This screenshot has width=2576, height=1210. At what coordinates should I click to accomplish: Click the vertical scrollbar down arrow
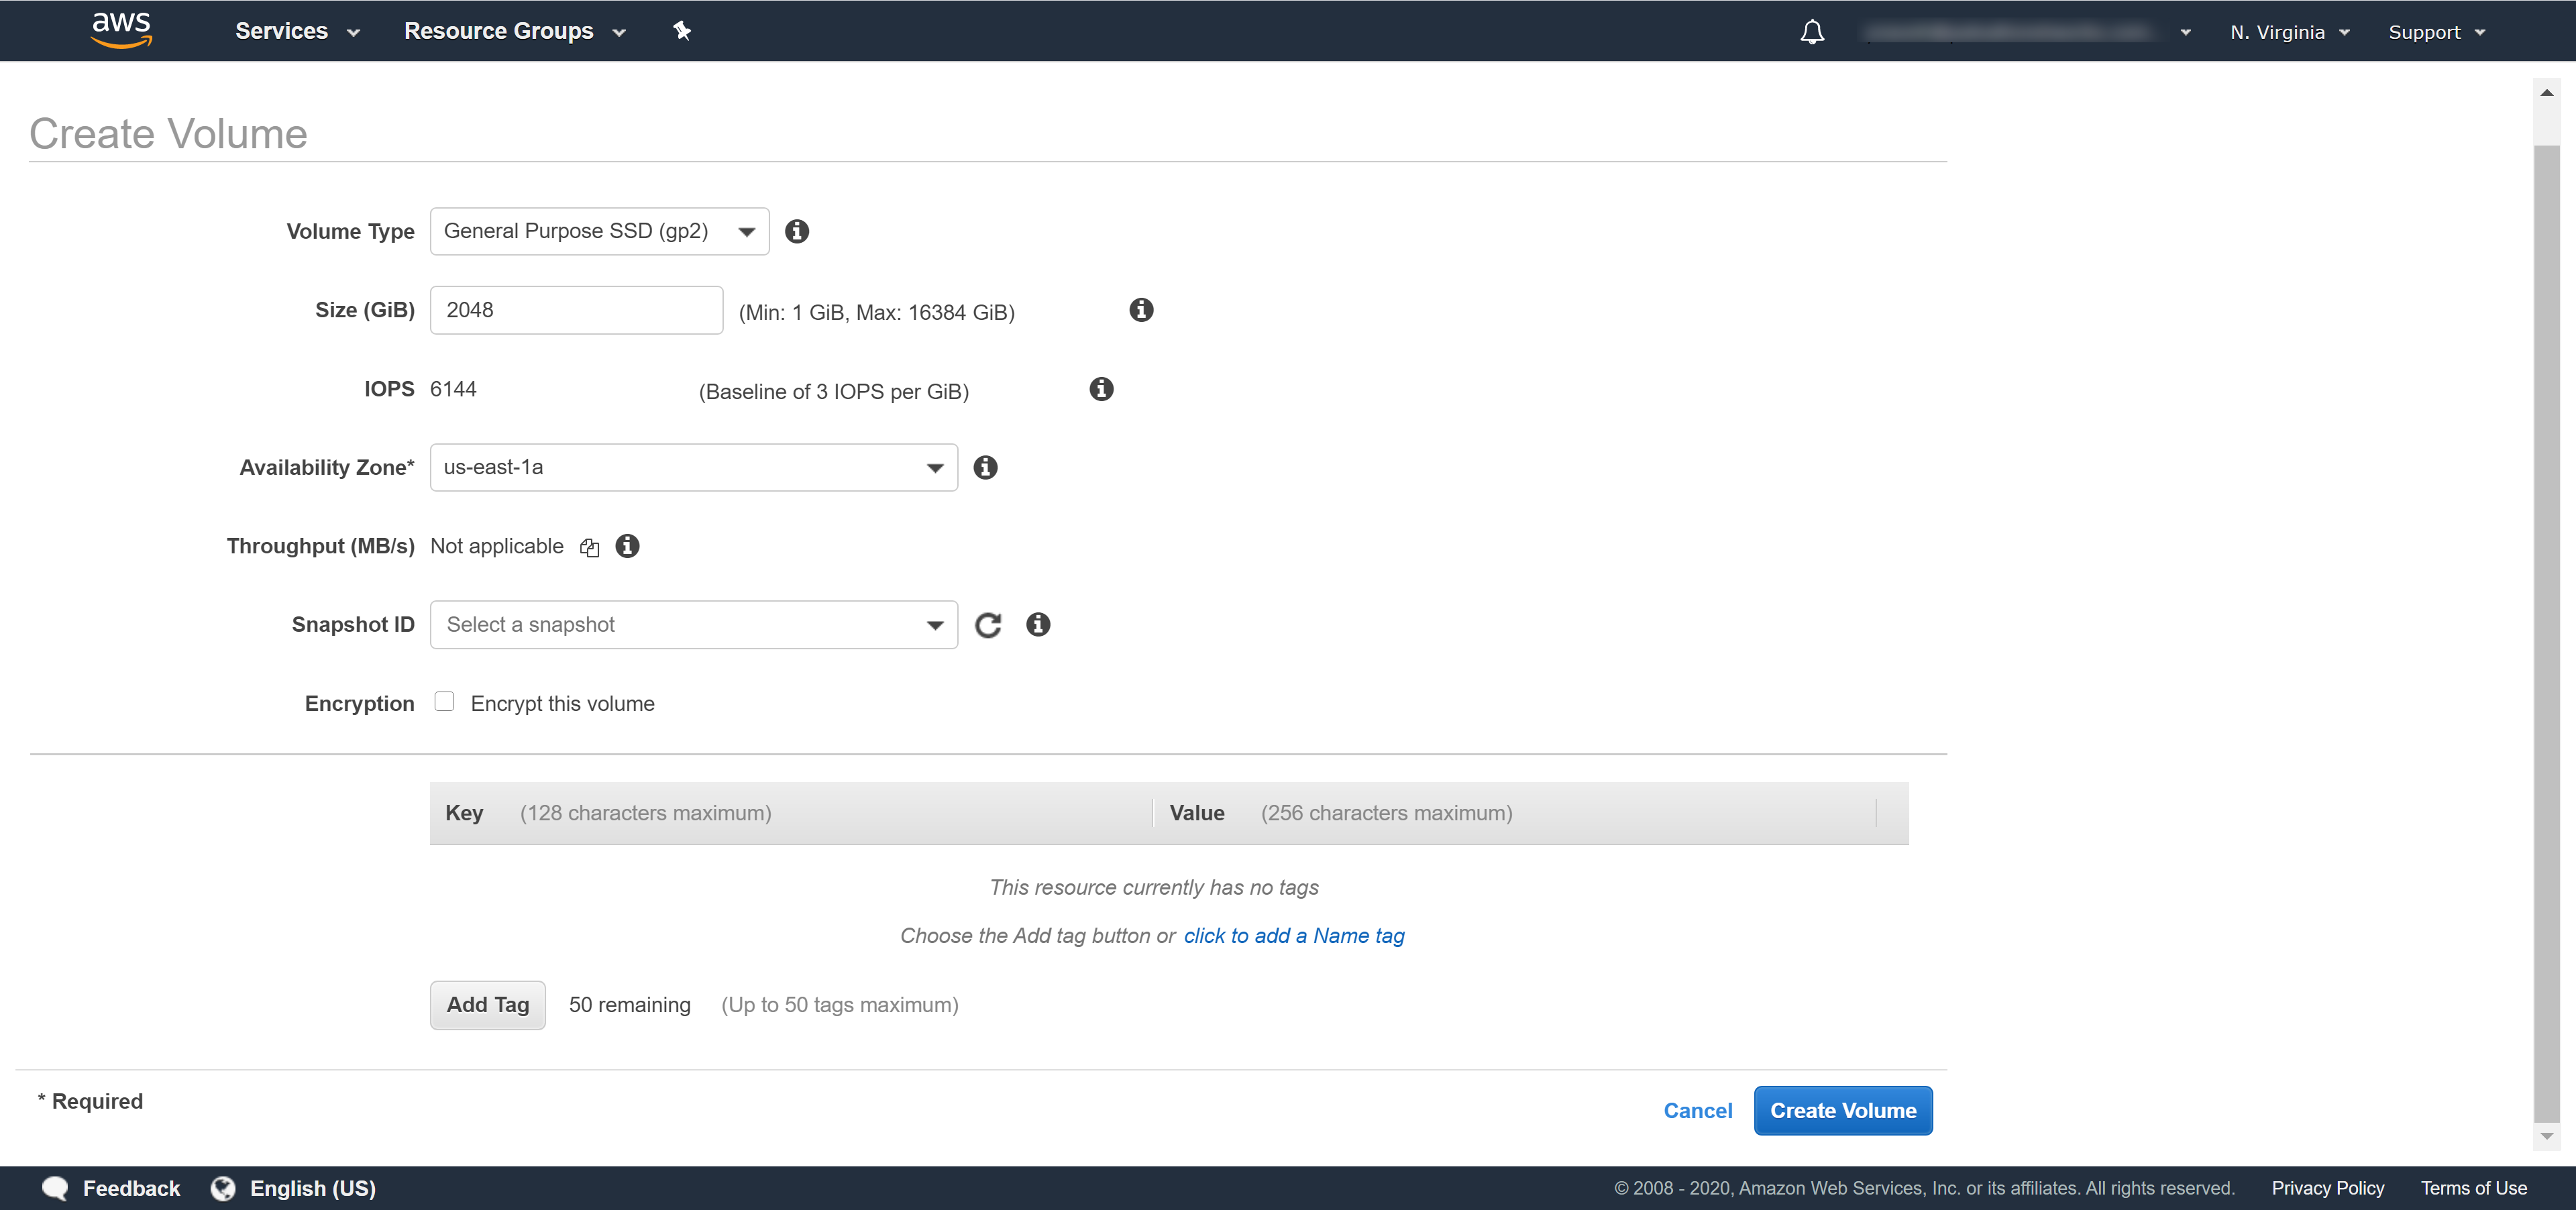tap(2546, 1136)
